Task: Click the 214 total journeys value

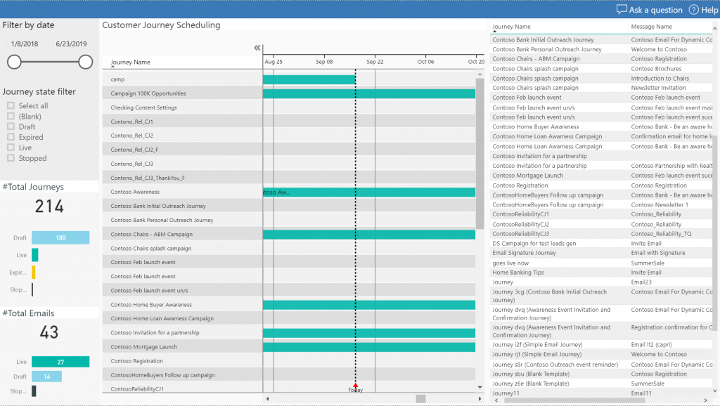Action: coord(49,207)
